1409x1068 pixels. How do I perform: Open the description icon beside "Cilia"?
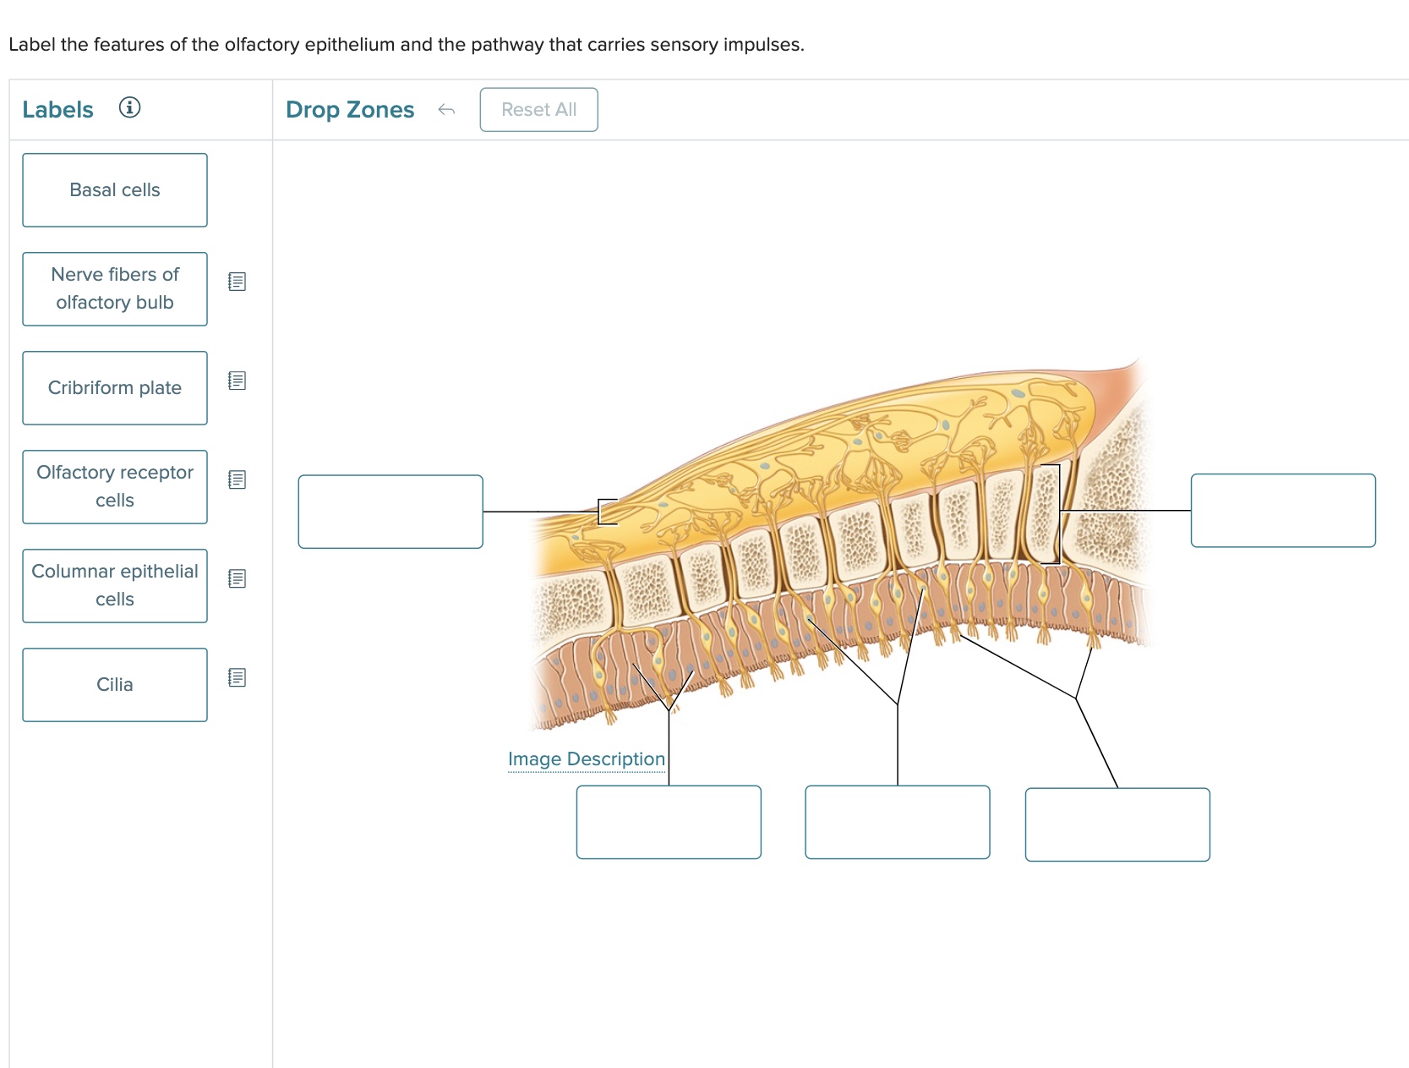237,676
